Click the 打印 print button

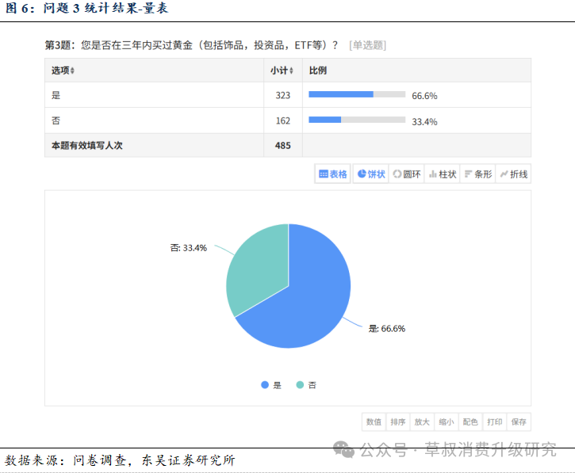tap(495, 422)
